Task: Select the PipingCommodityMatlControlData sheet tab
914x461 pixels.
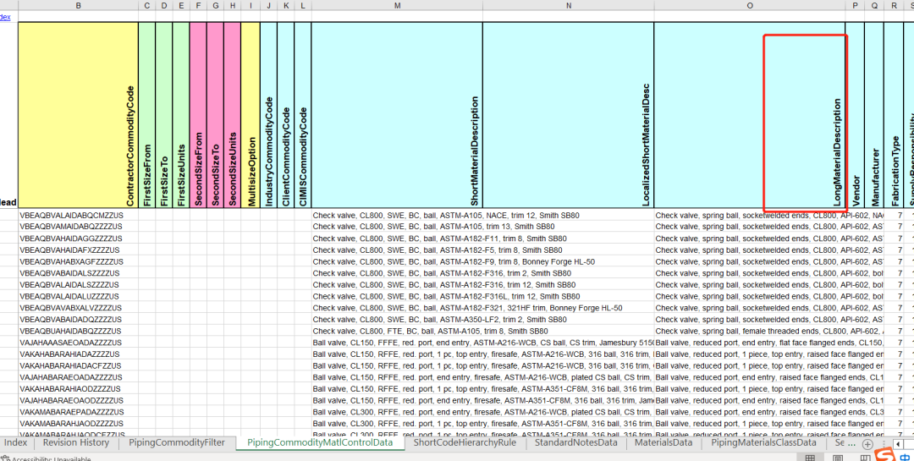Action: tap(320, 443)
